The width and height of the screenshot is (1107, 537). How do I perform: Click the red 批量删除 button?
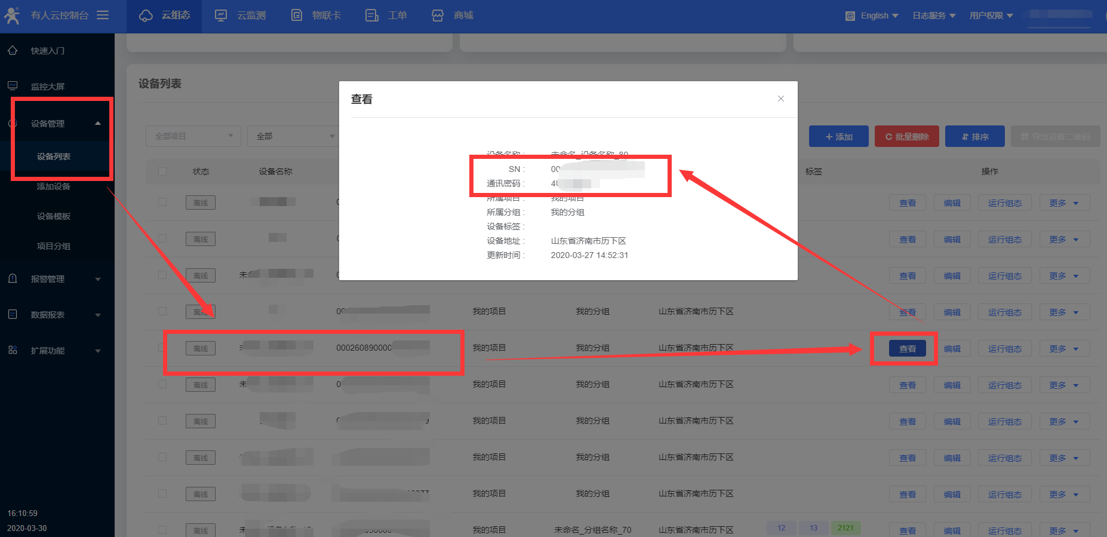click(906, 137)
